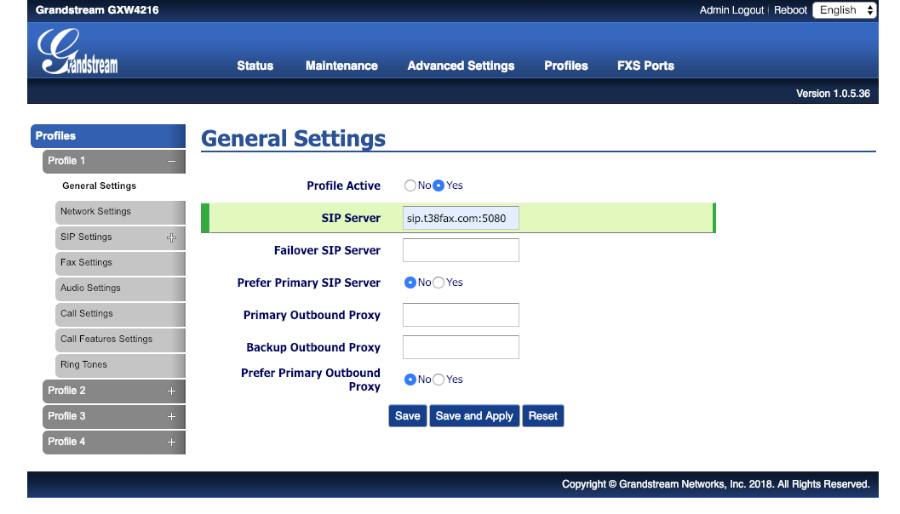Image resolution: width=900 pixels, height=514 pixels.
Task: Set Profile Active to No
Action: [x=410, y=186]
